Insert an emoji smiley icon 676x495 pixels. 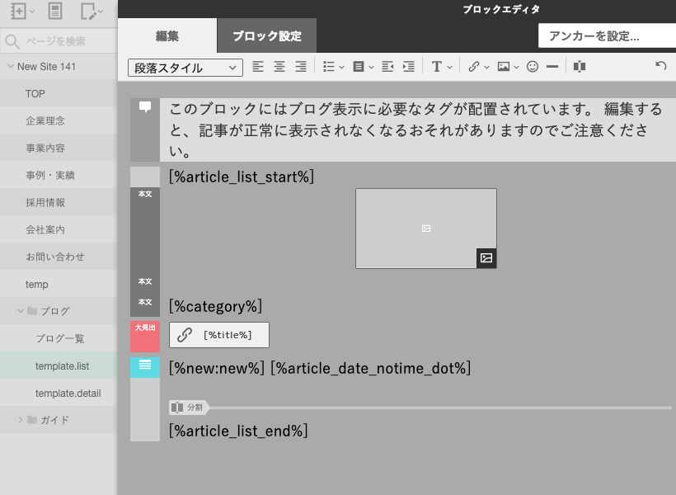pyautogui.click(x=533, y=67)
